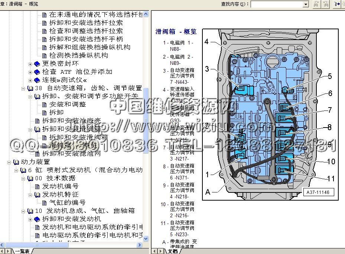Click page icon beside 气缸的编号
345x254 pixels.
point(44,202)
